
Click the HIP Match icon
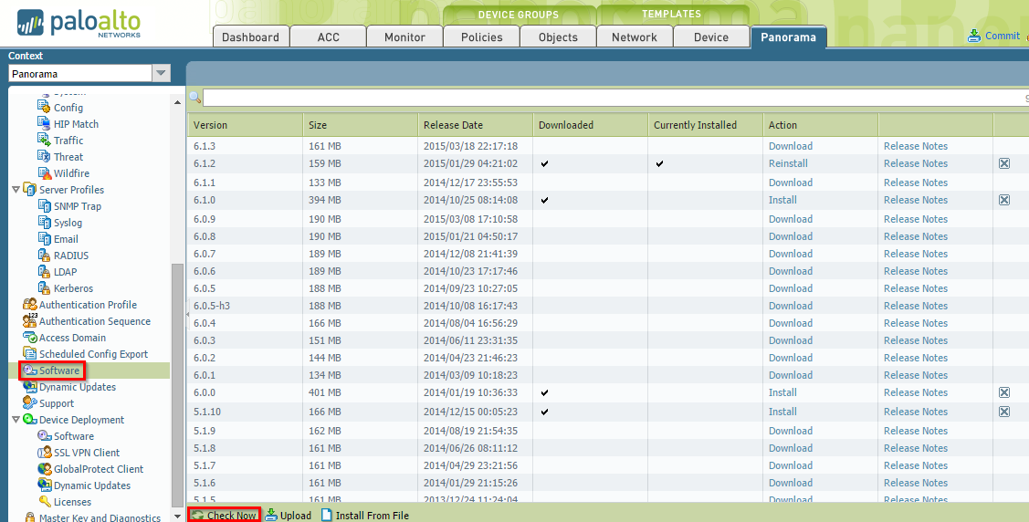[x=44, y=123]
